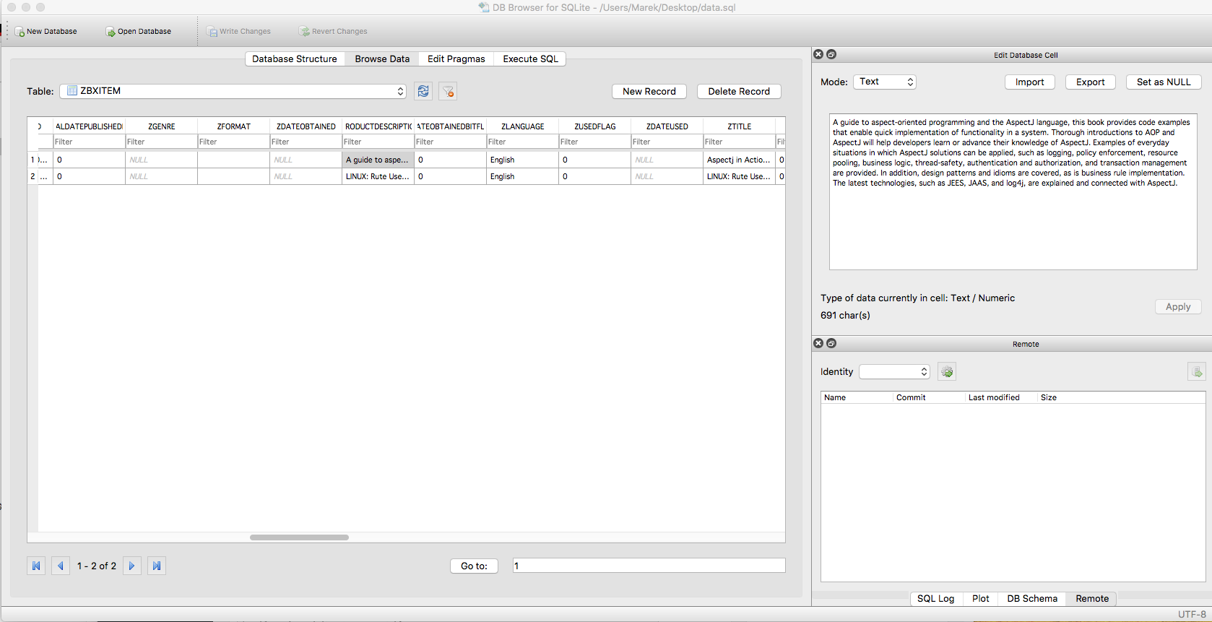
Task: Open the Mode dropdown set to Text
Action: click(885, 82)
